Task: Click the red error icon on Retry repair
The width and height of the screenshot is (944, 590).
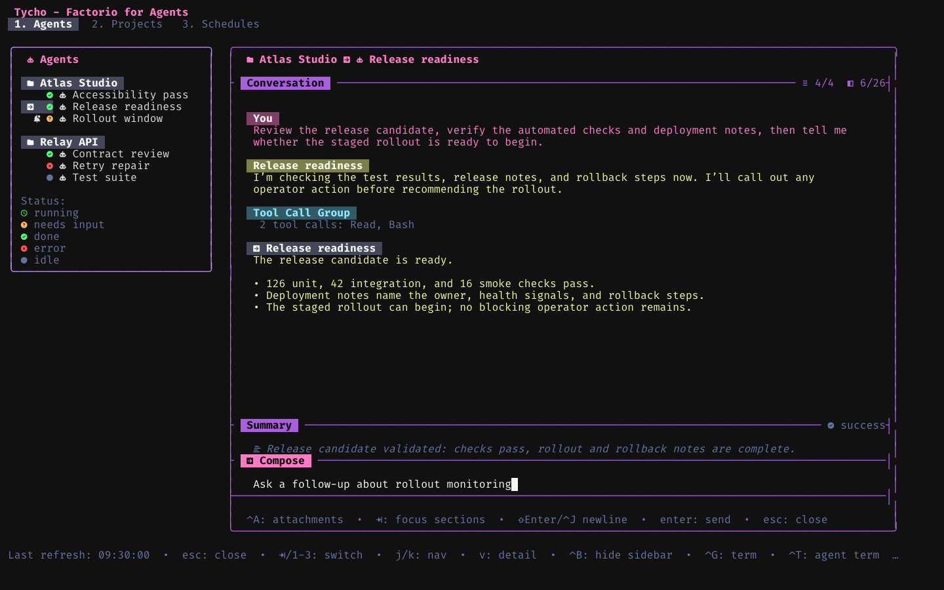Action: tap(50, 166)
